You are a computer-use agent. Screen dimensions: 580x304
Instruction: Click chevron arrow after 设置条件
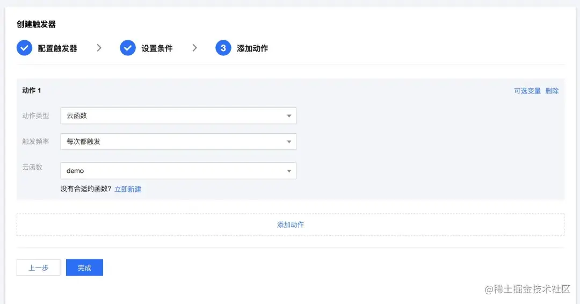[194, 48]
